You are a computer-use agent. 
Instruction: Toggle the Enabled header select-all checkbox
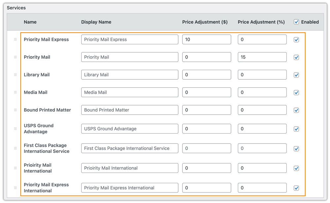(x=296, y=22)
